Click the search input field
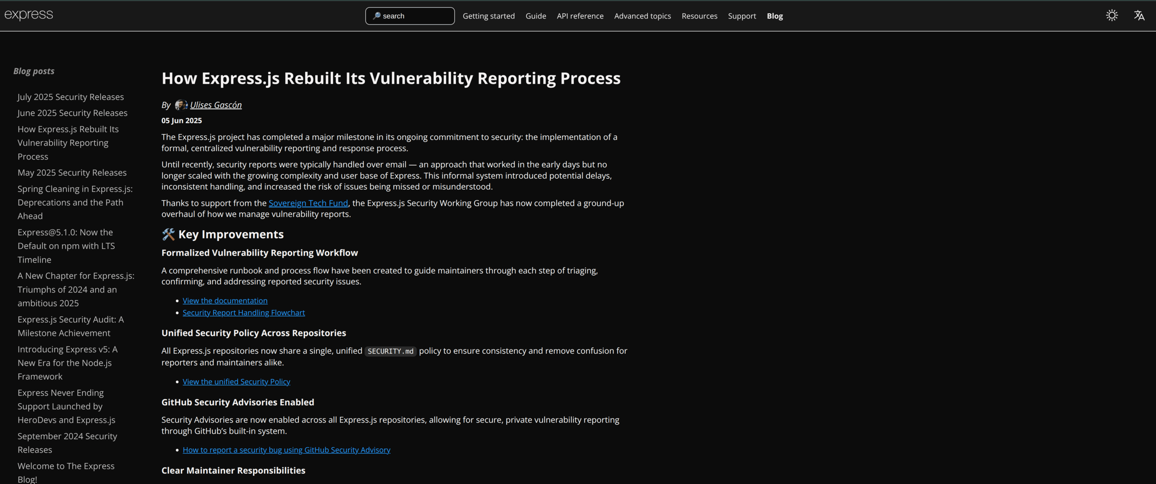1156x484 pixels. pos(410,16)
